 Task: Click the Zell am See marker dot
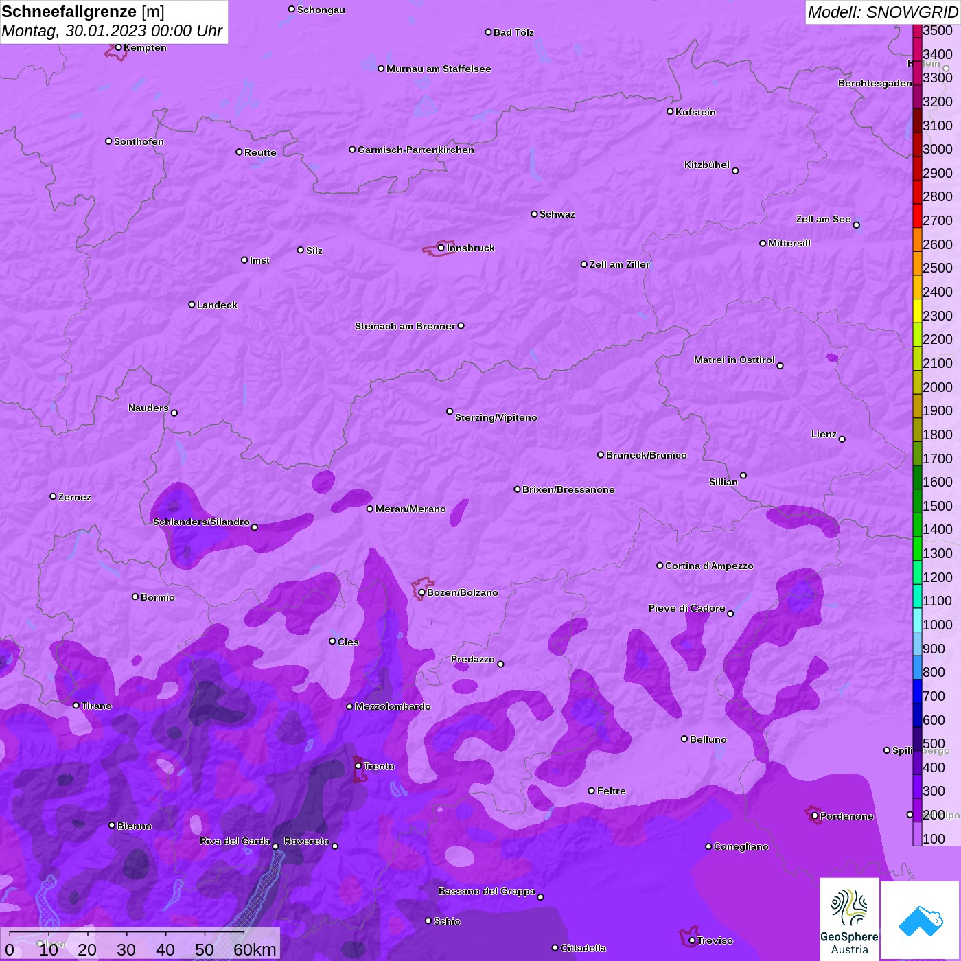(x=856, y=224)
